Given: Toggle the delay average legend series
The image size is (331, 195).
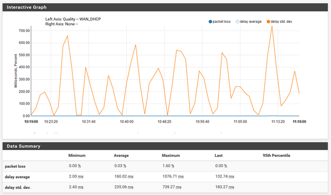Looking at the screenshot, I should [248, 22].
